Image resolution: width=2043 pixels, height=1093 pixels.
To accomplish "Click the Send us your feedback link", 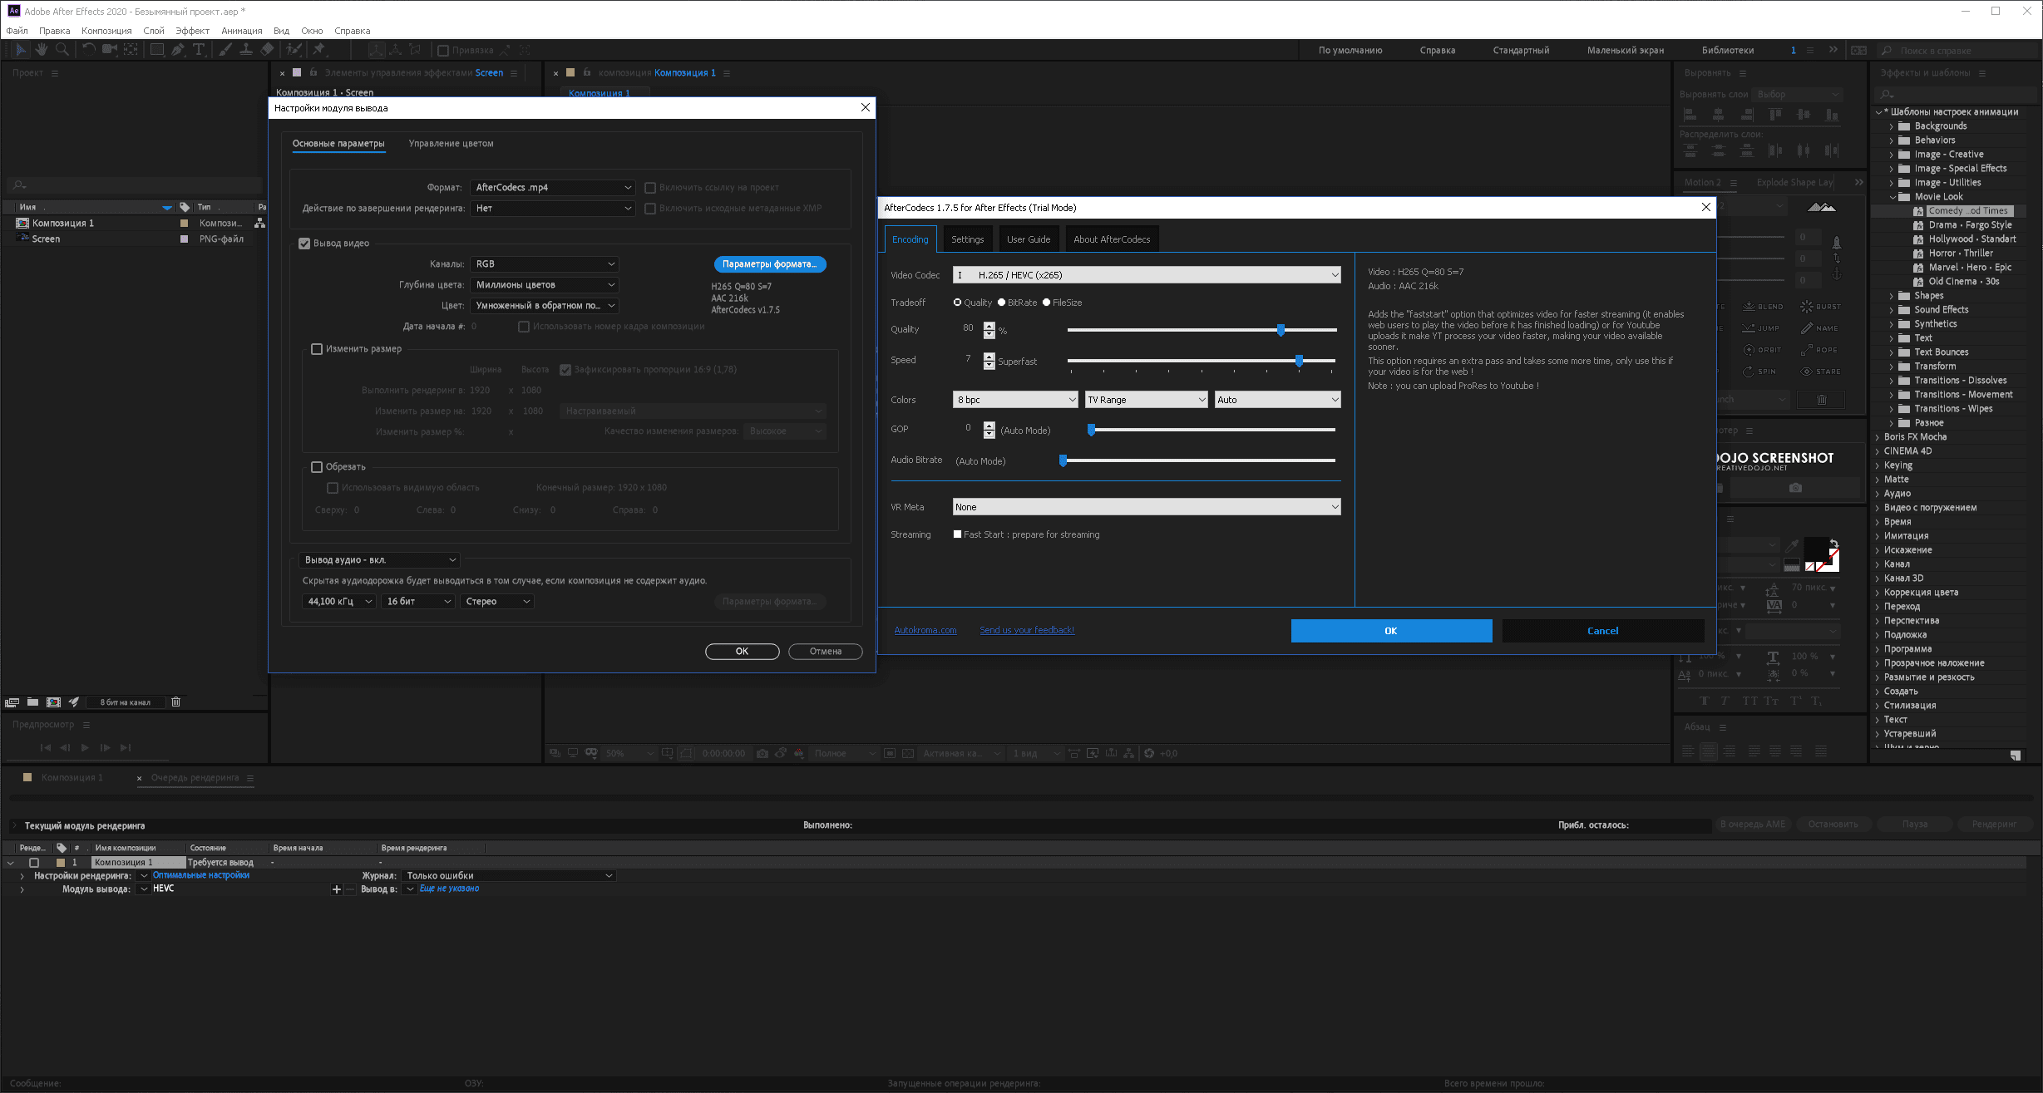I will coord(1027,630).
